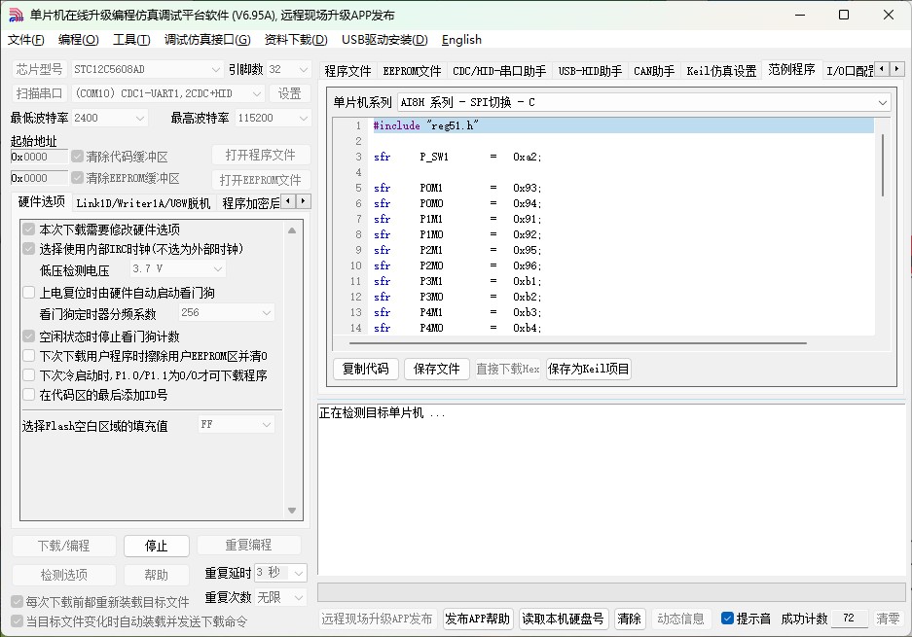Switch language via English menu

[x=461, y=40]
